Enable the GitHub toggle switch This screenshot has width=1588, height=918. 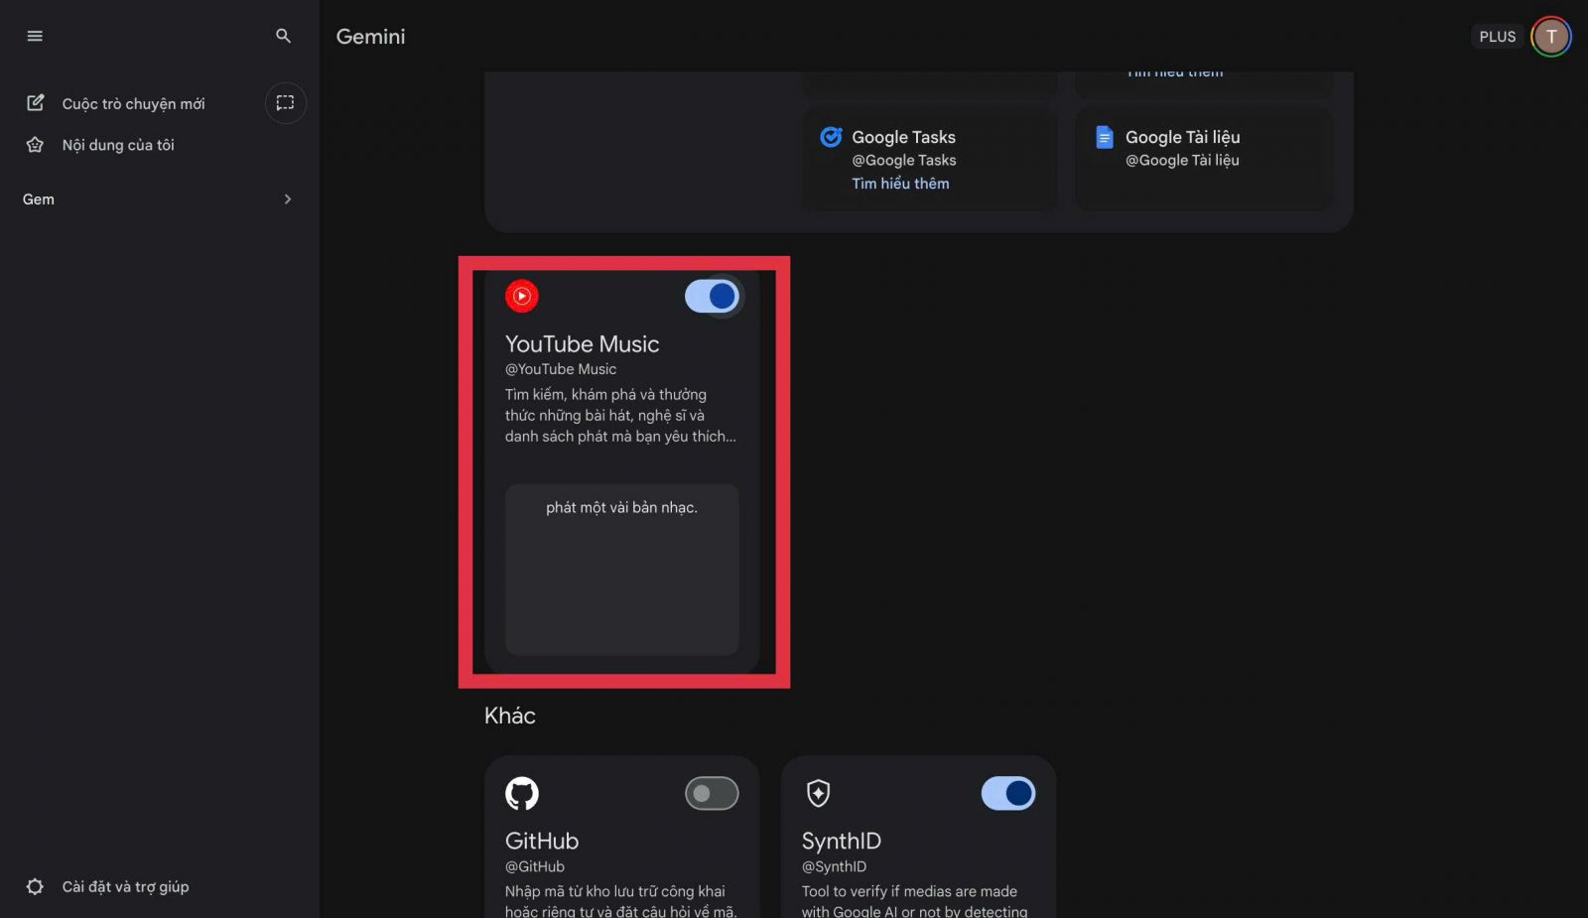pos(712,793)
